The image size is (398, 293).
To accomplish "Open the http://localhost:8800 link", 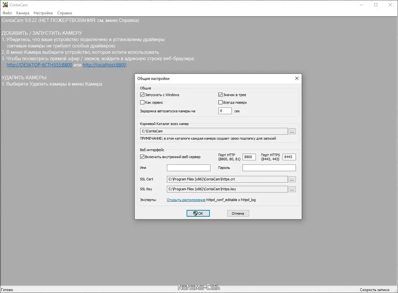I will click(x=104, y=65).
